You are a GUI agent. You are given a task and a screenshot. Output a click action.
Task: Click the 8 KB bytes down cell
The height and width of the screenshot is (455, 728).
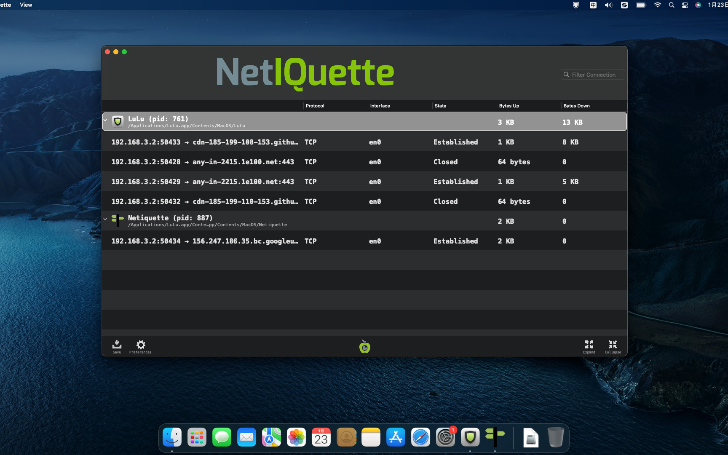[x=570, y=142]
